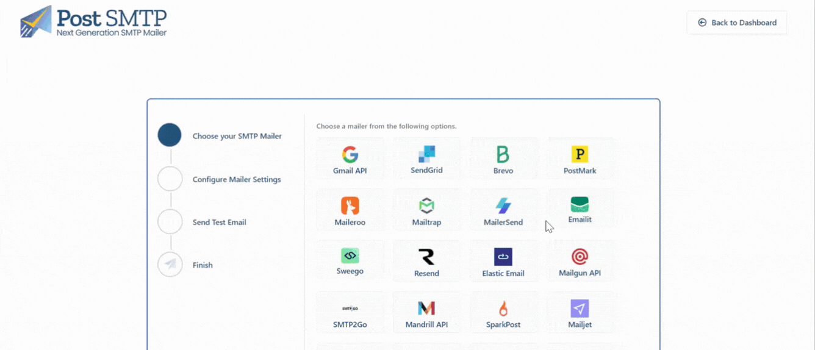Select the PostMark mailer icon
815x350 pixels.
[x=580, y=154]
